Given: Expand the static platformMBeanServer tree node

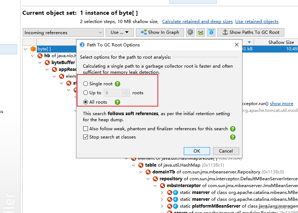Looking at the screenshot, I should [x=162, y=206].
